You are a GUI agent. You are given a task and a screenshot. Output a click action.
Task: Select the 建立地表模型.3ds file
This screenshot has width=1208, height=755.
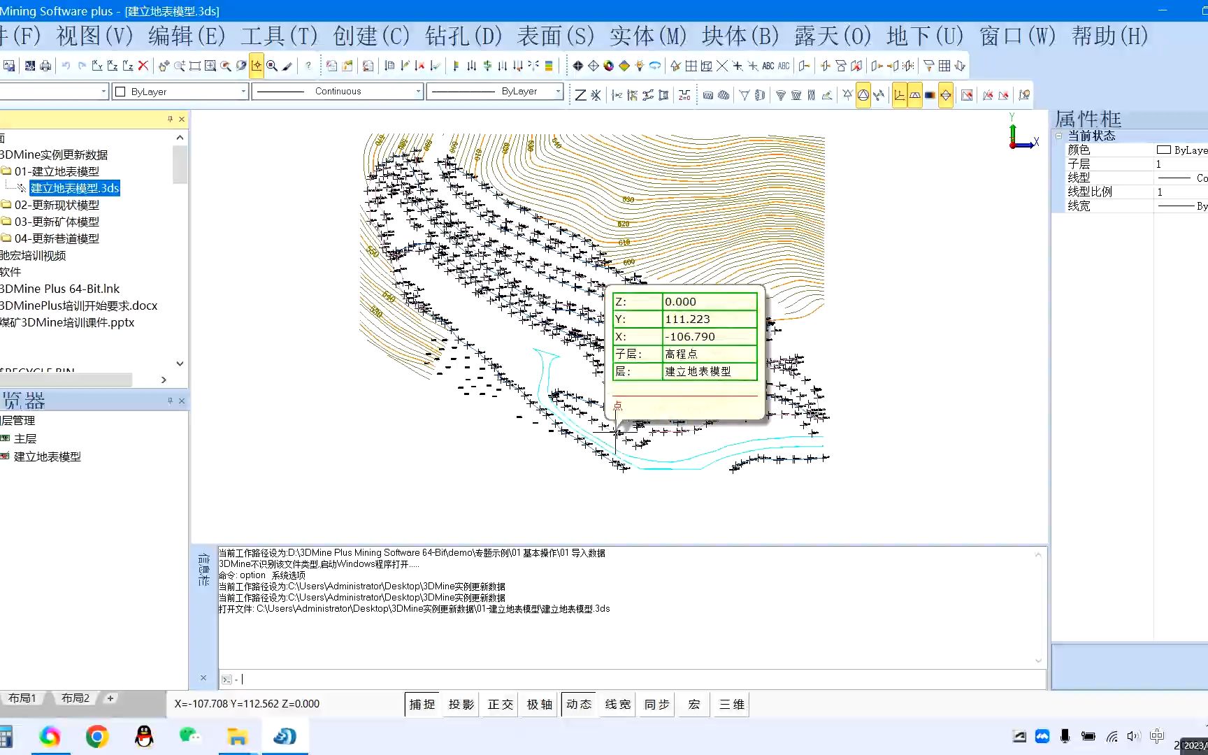(75, 188)
